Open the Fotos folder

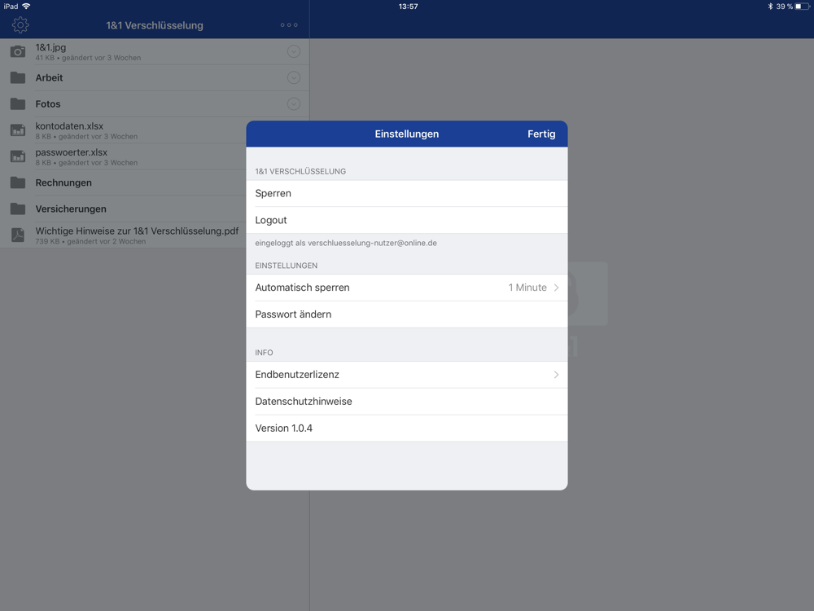(x=155, y=104)
